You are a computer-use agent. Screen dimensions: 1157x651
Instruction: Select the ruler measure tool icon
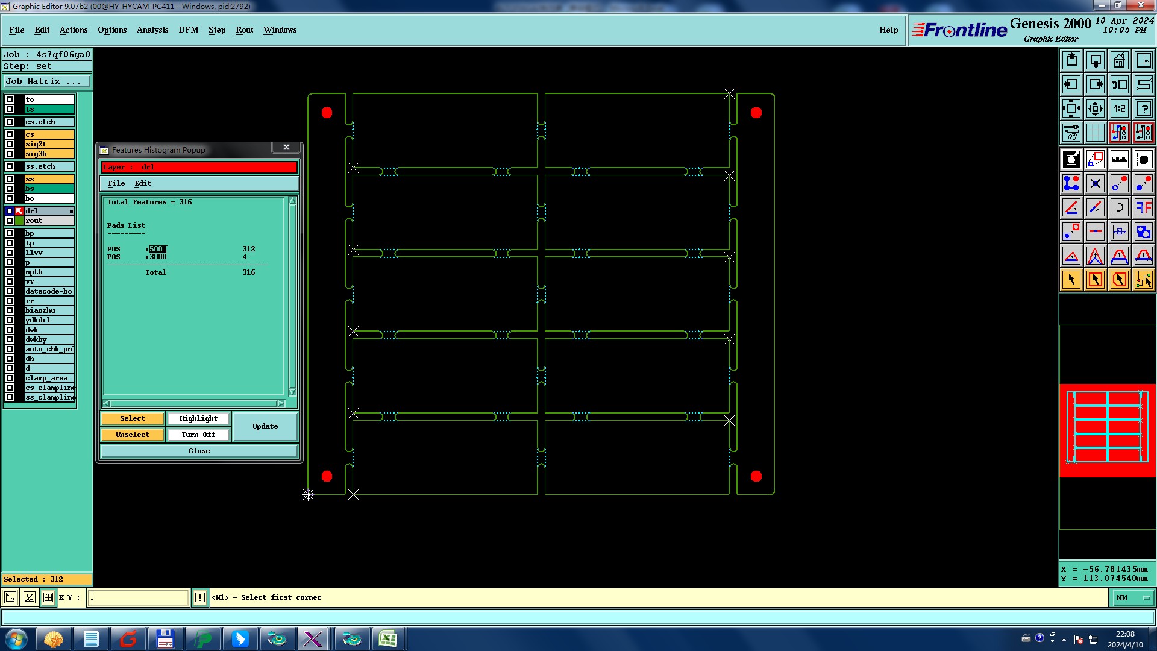[1119, 159]
